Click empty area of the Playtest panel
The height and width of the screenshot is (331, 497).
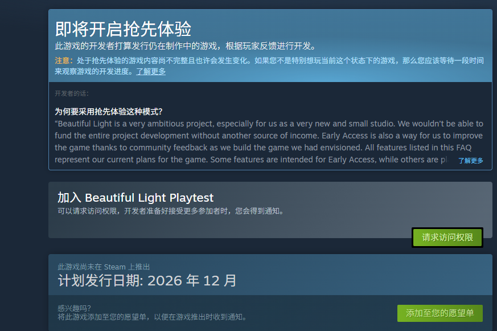228,228
